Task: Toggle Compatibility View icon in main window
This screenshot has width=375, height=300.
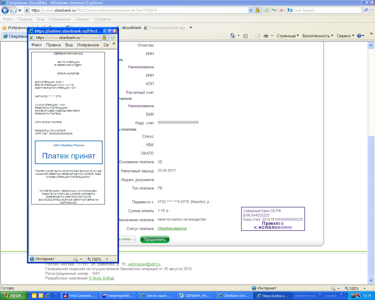Action: (x=266, y=10)
